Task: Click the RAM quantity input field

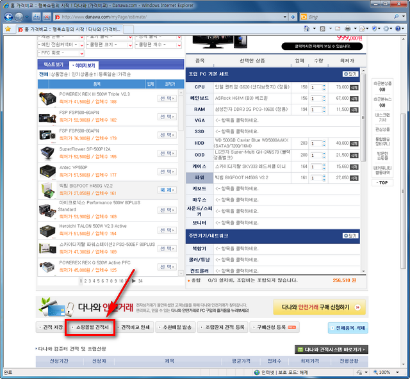Action: pyautogui.click(x=316, y=109)
